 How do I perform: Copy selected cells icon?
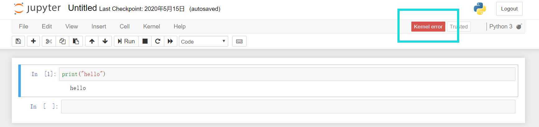(x=62, y=41)
